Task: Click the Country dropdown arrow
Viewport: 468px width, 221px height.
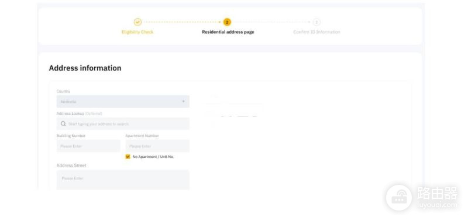Action: tap(183, 101)
